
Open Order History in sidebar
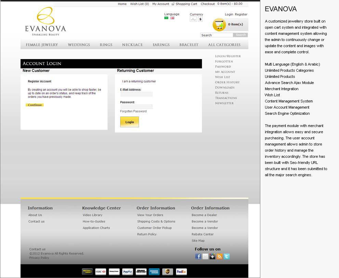coord(227,82)
